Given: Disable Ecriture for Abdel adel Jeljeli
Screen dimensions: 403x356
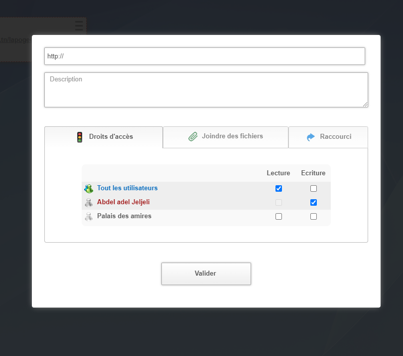Looking at the screenshot, I should point(313,203).
